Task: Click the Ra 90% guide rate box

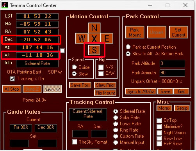Action: 21,128
